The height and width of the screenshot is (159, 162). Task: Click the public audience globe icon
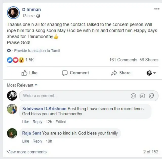pyautogui.click(x=38, y=16)
